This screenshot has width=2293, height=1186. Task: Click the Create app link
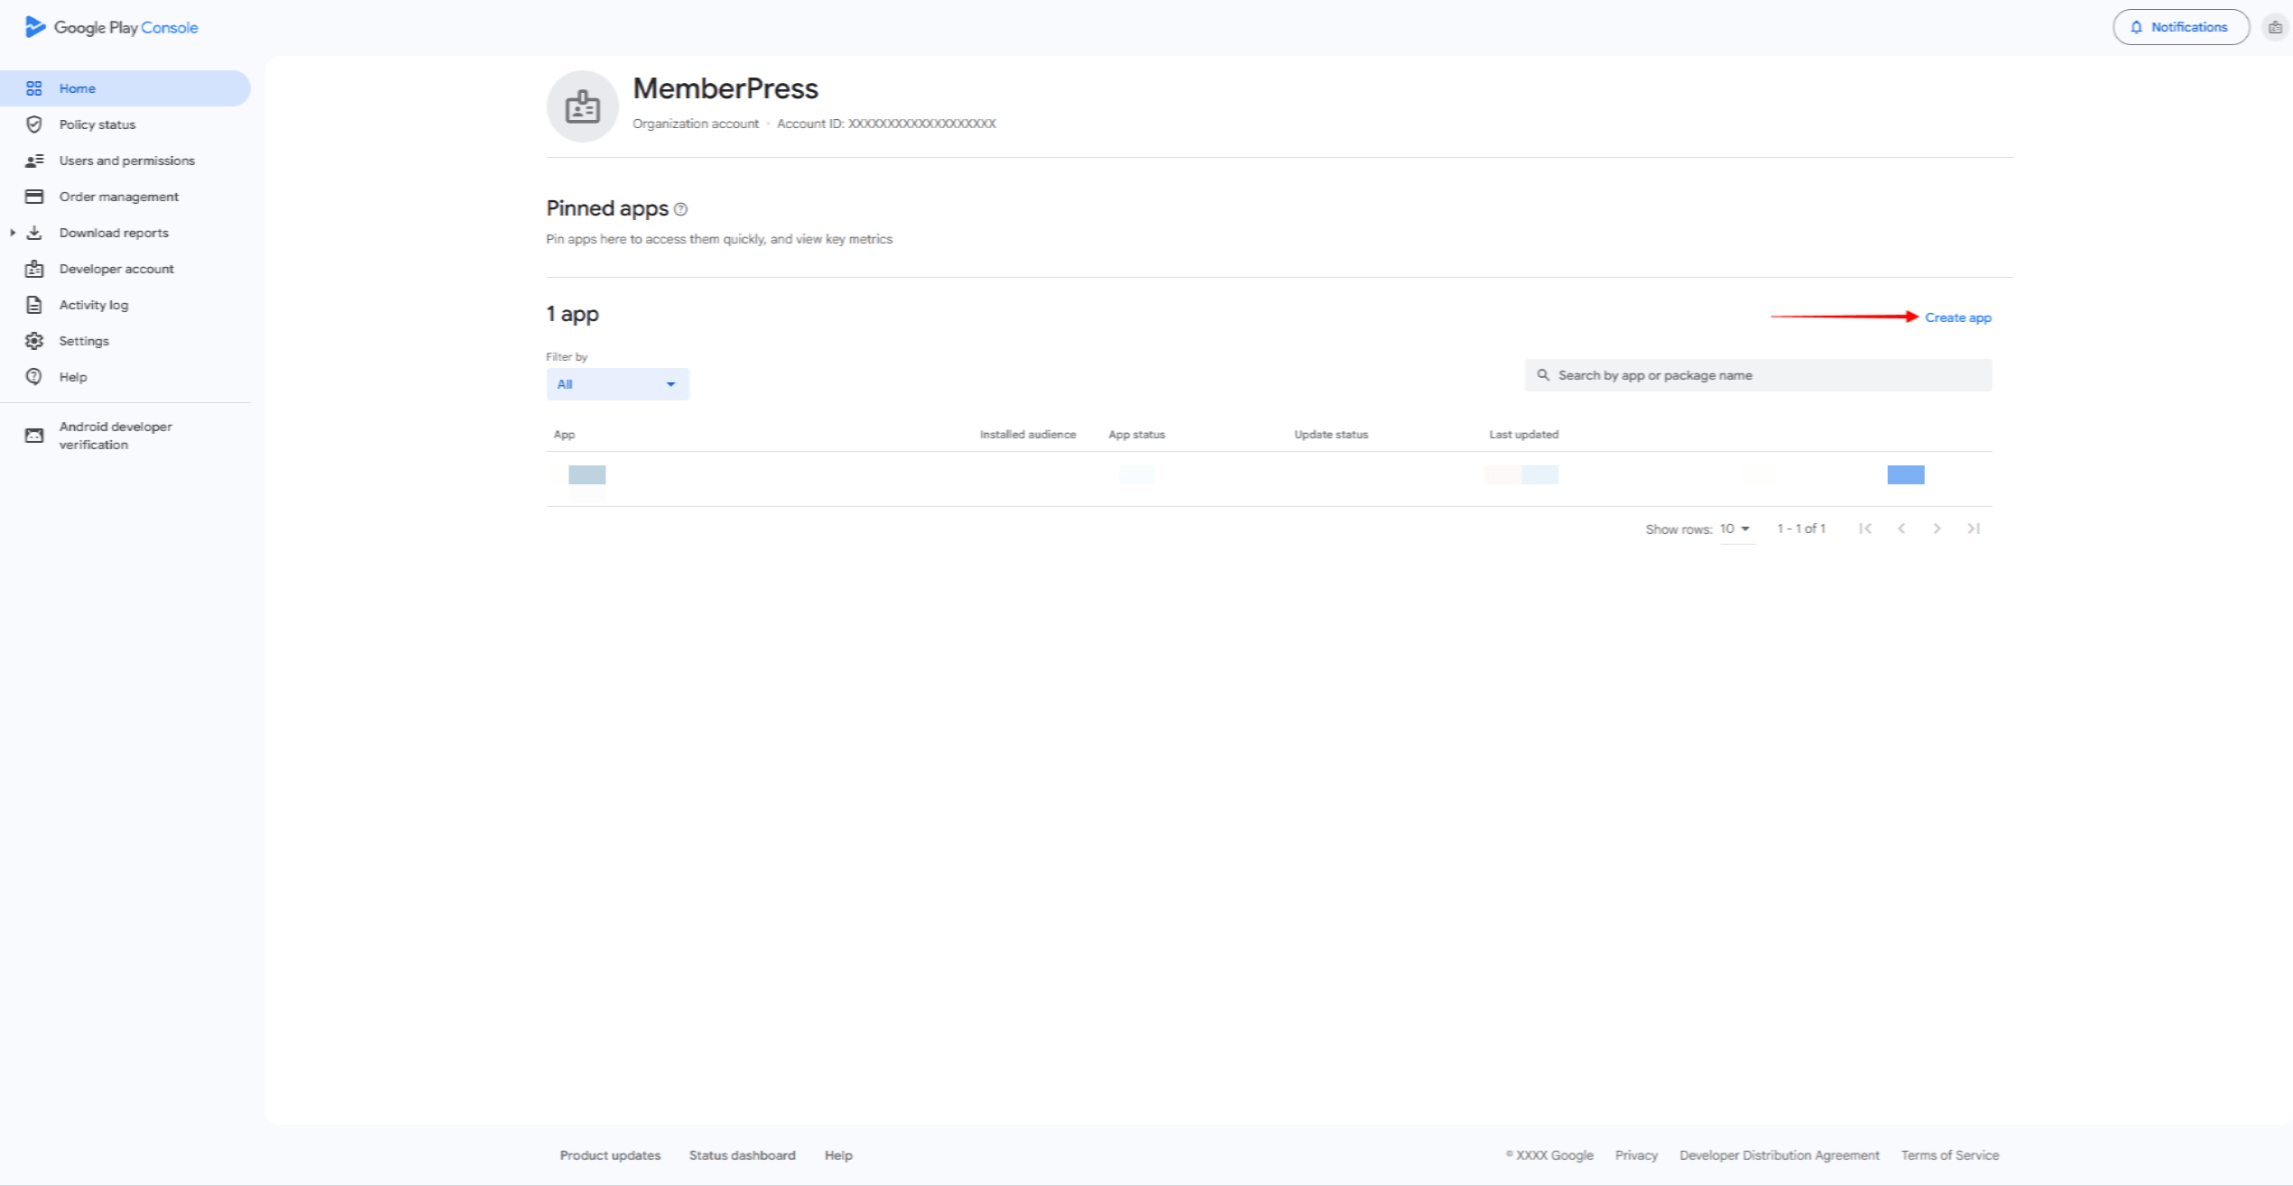point(1956,317)
